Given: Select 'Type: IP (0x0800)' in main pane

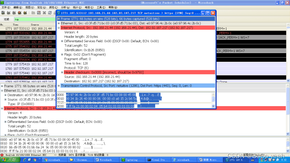Looking at the screenshot, I should pyautogui.click(x=21, y=104).
